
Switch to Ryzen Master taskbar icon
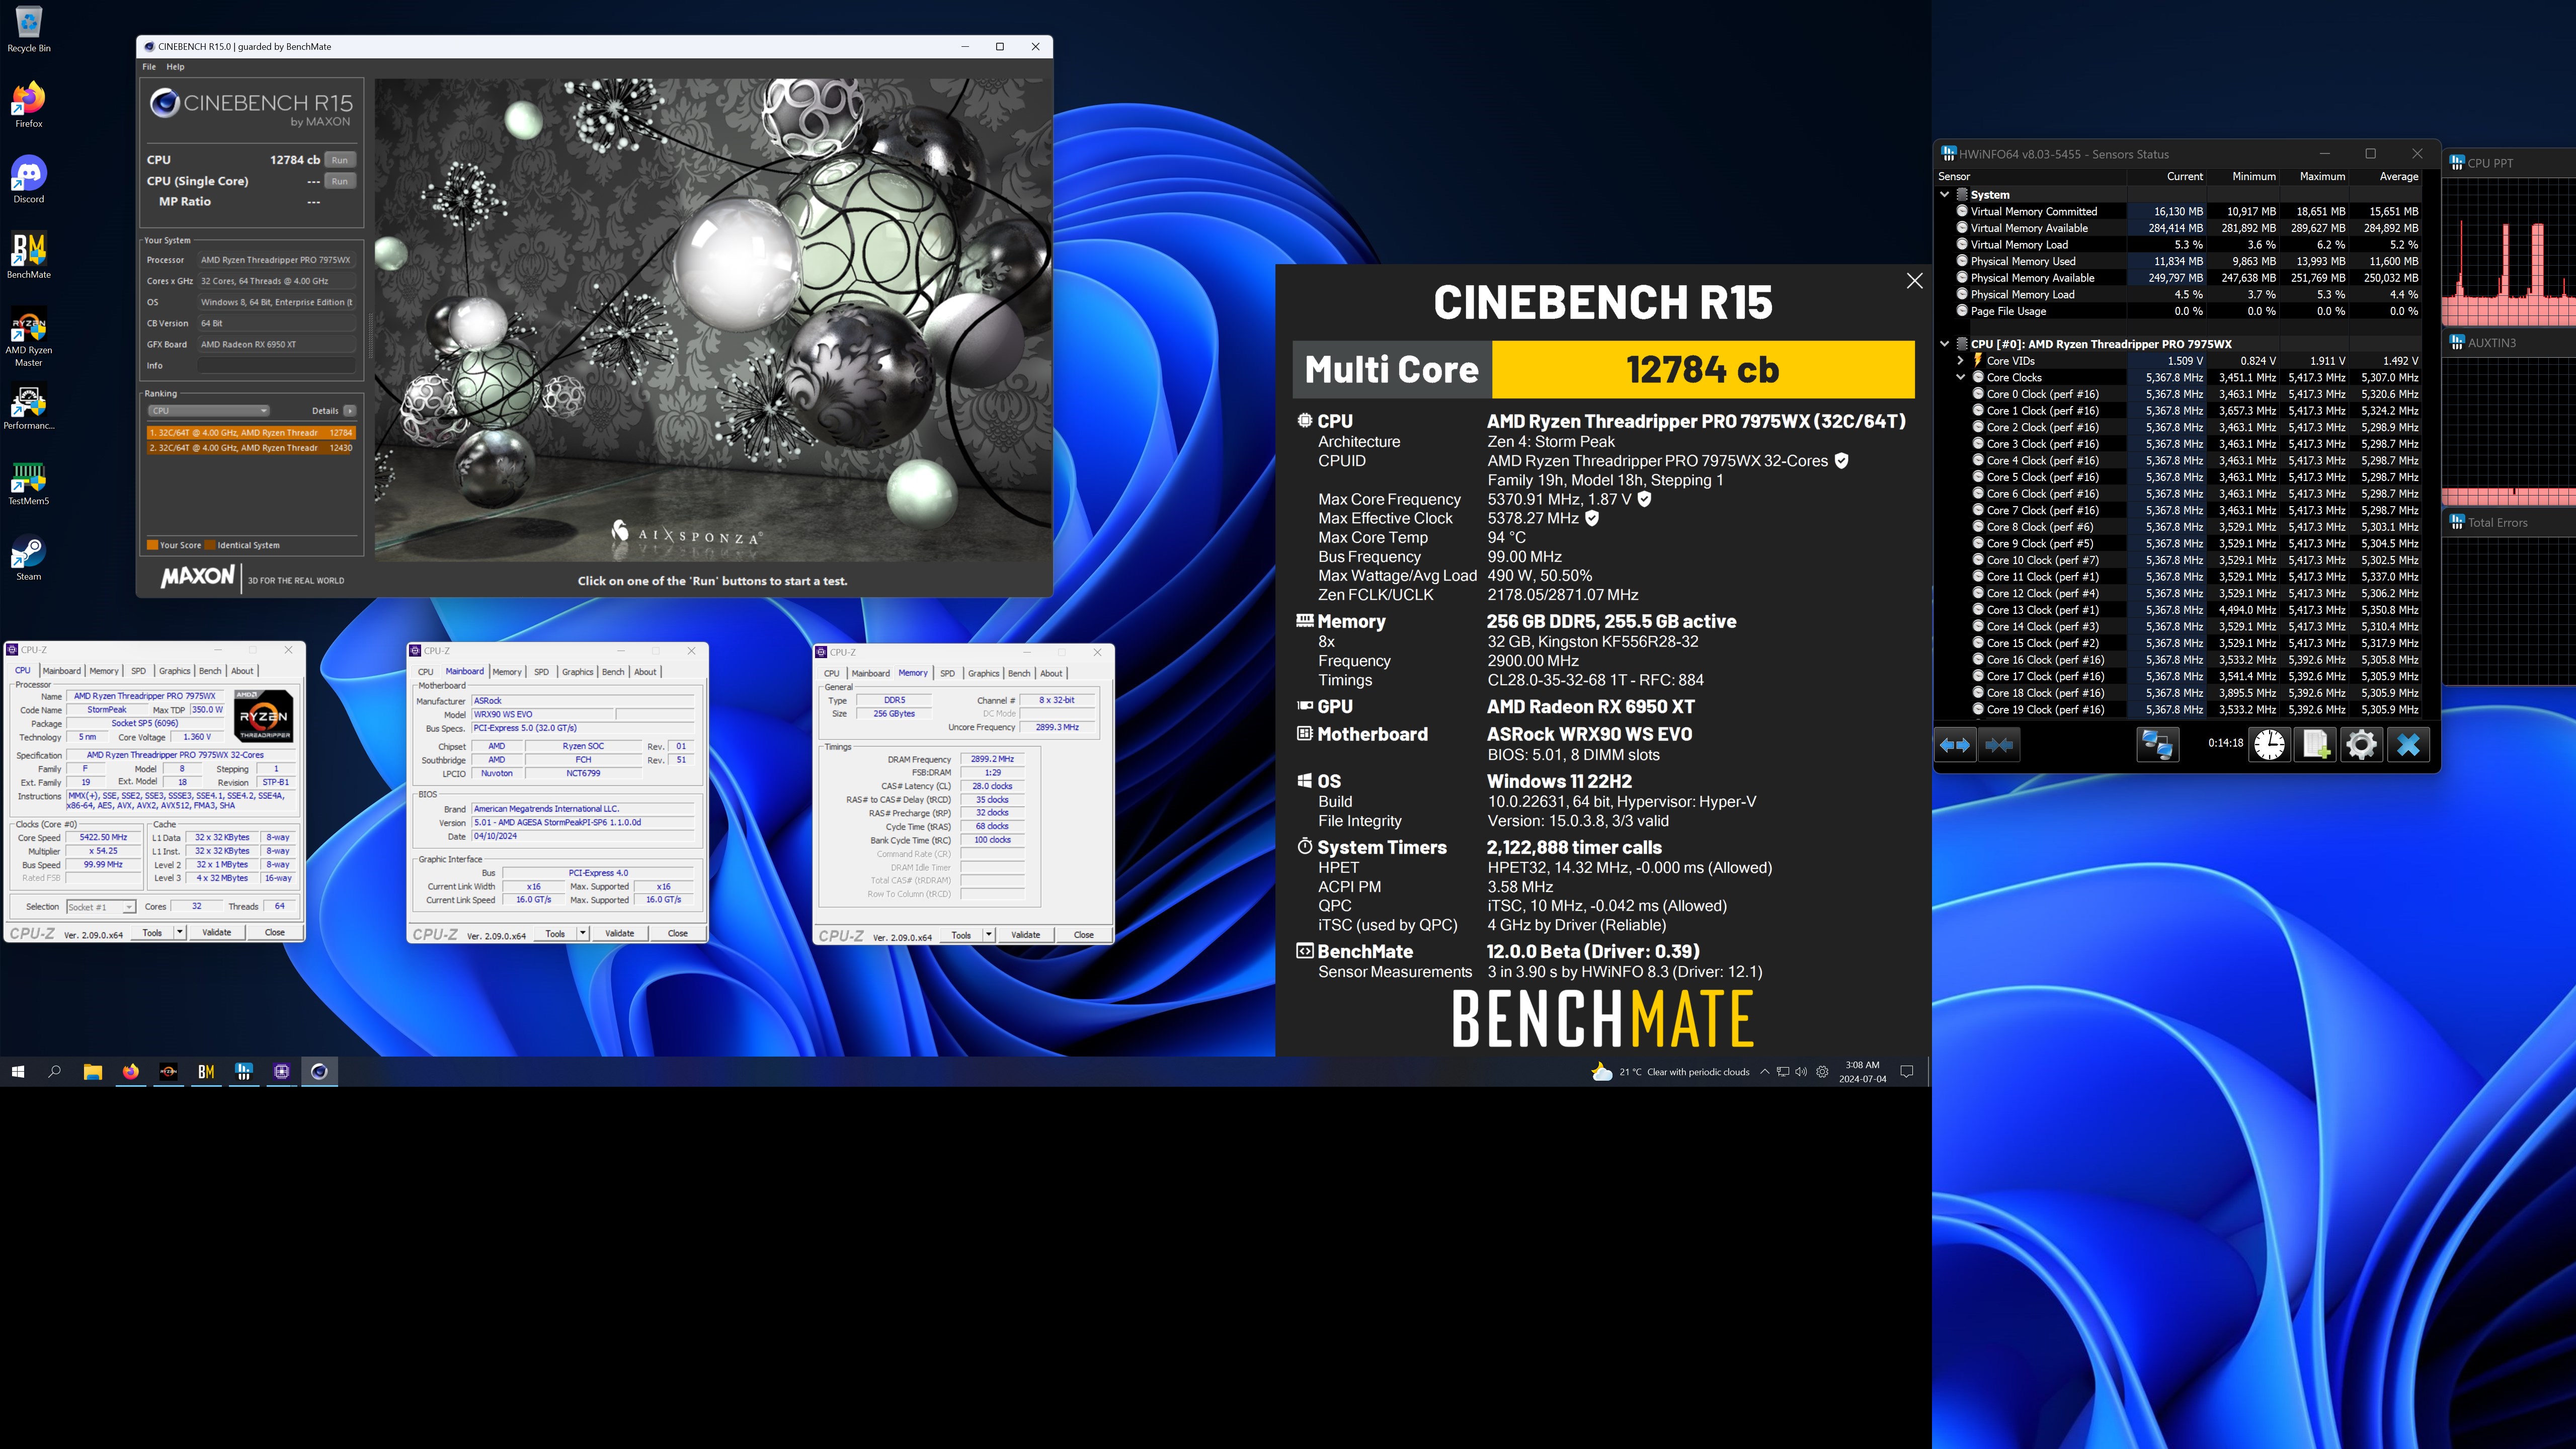(x=168, y=1071)
